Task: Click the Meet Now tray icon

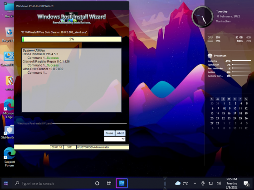Action: click(x=203, y=183)
